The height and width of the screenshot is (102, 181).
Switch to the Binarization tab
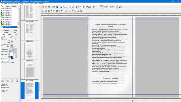tap(6, 30)
